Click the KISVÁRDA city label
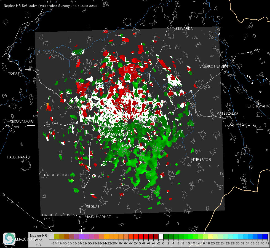This screenshot has height=248, width=270. (184, 29)
